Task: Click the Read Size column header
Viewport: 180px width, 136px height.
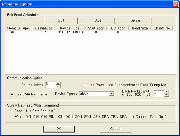Action: 139,28
